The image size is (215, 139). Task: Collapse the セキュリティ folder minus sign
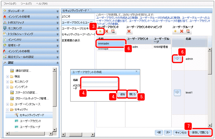point(8,109)
